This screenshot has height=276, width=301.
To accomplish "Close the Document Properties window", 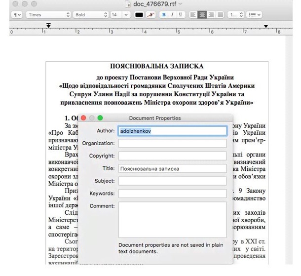I will 83,118.
